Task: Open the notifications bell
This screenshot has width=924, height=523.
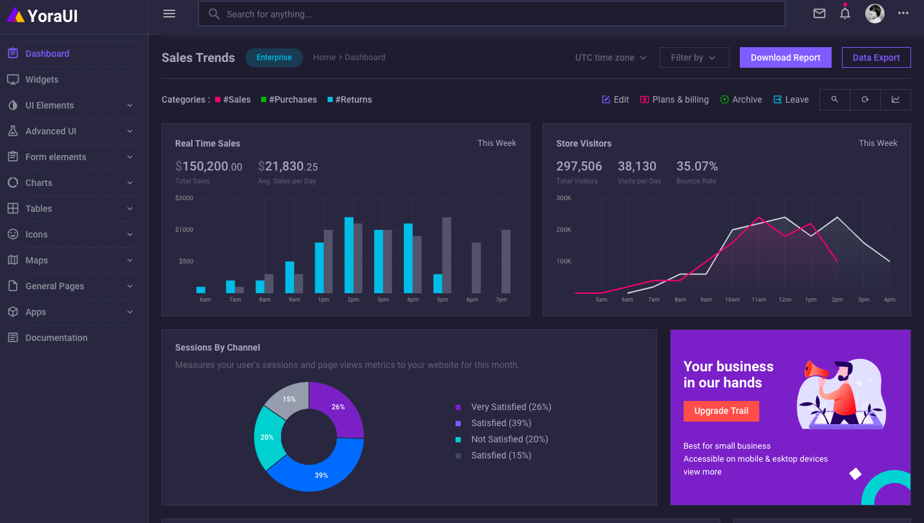Action: pos(845,14)
